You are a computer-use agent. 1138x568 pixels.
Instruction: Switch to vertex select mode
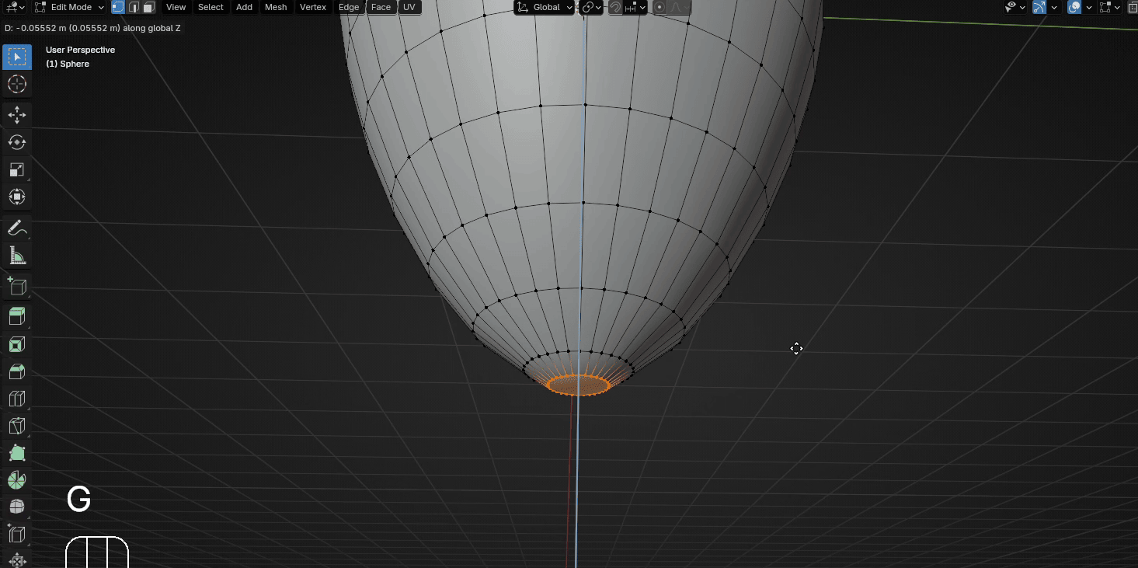(x=118, y=7)
